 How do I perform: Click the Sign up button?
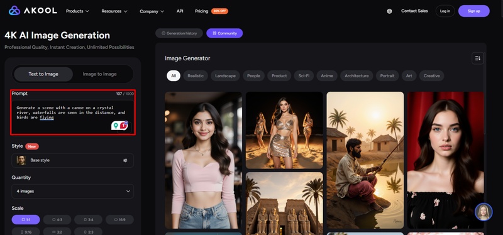474,11
